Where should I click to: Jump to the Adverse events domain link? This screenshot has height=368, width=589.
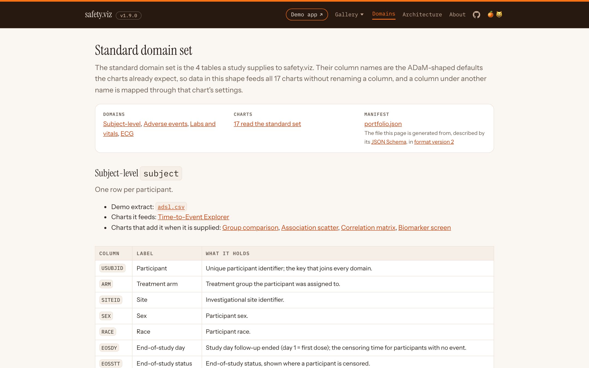(x=166, y=124)
